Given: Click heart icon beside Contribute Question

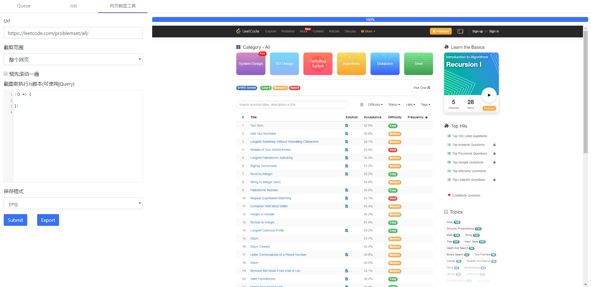Looking at the screenshot, I should pos(449,195).
